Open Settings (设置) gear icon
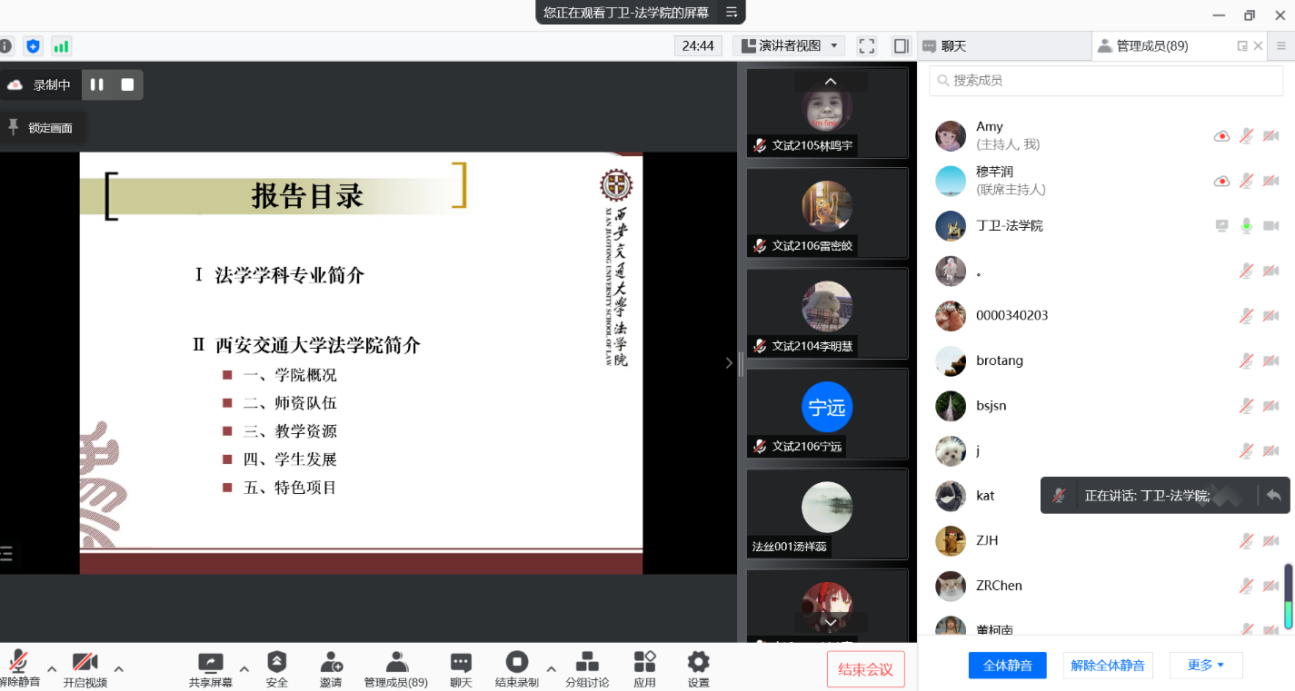 (698, 663)
